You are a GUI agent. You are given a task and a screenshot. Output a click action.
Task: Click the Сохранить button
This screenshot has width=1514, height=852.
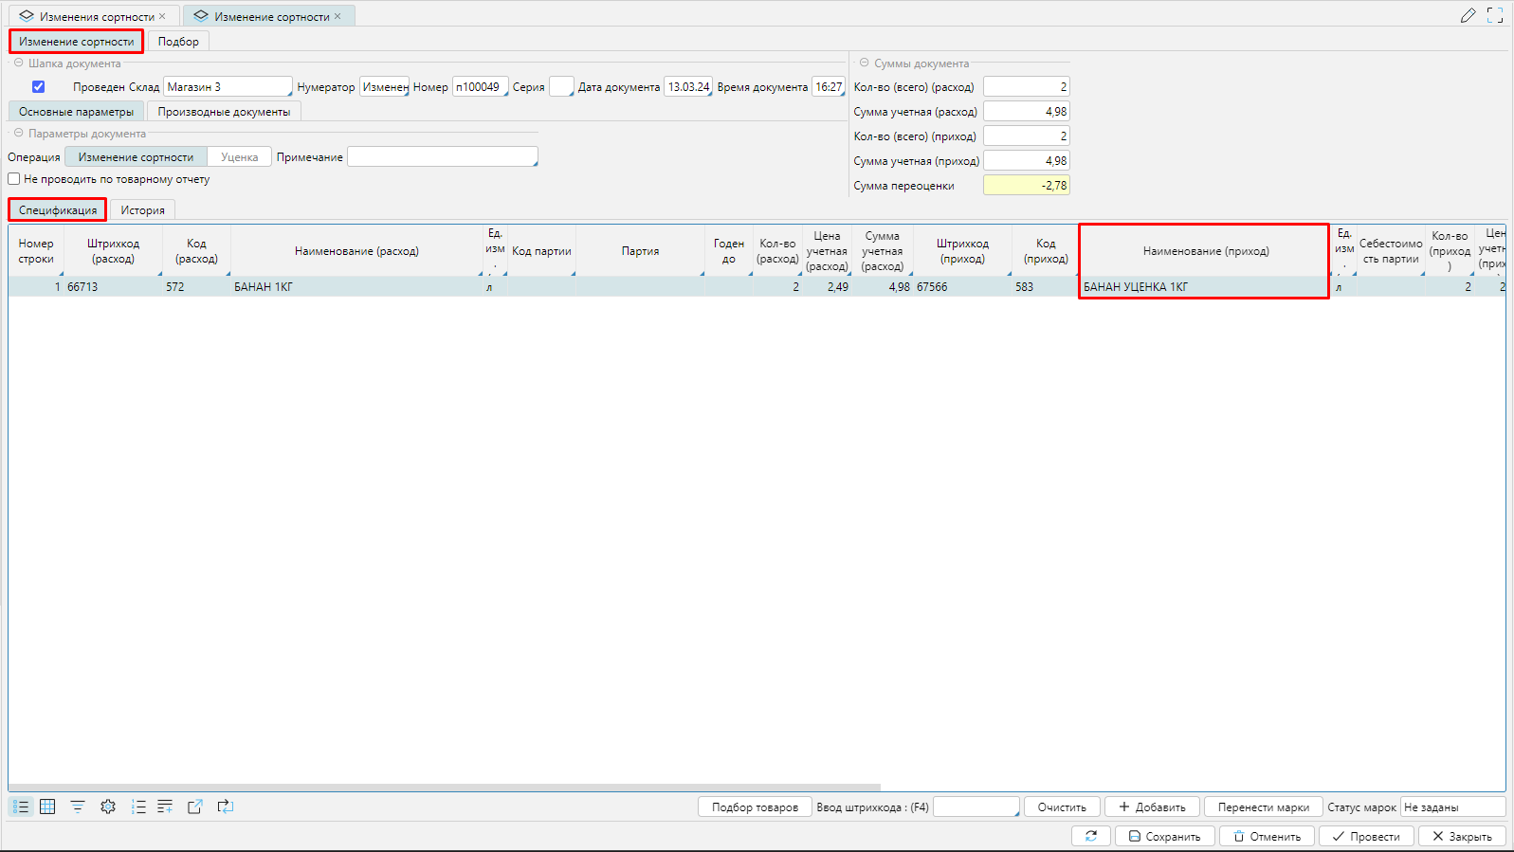1164,836
